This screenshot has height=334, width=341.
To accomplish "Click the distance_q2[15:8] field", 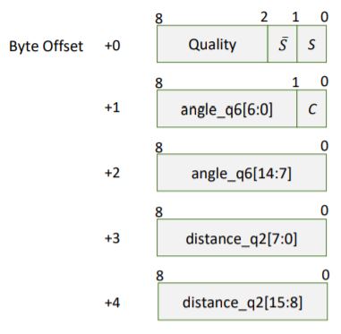I will click(243, 302).
